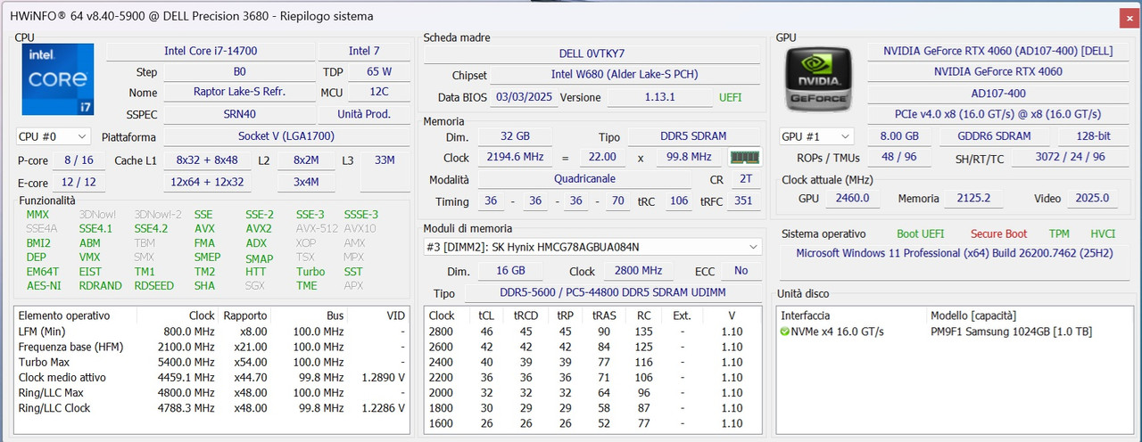Click the 32 GB memory size field

tap(514, 136)
